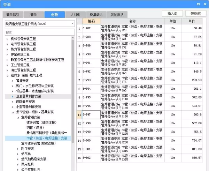Expand the 机械设备安装工程 node

point(7,39)
